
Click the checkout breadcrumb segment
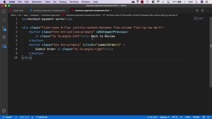click(x=34, y=15)
